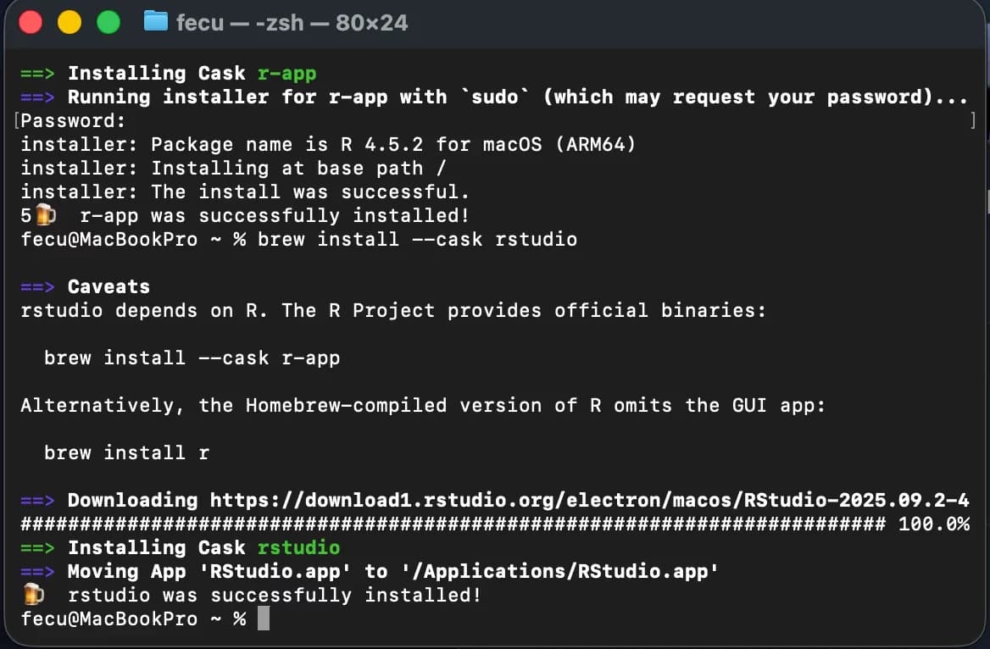The width and height of the screenshot is (990, 649).
Task: Click the green 'rstudio' cask name
Action: 298,547
